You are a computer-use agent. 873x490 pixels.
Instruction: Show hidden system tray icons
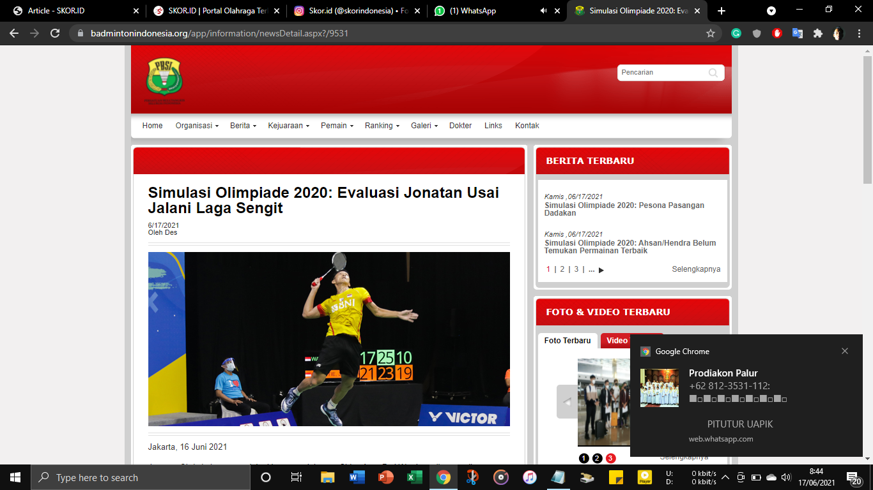click(x=725, y=477)
